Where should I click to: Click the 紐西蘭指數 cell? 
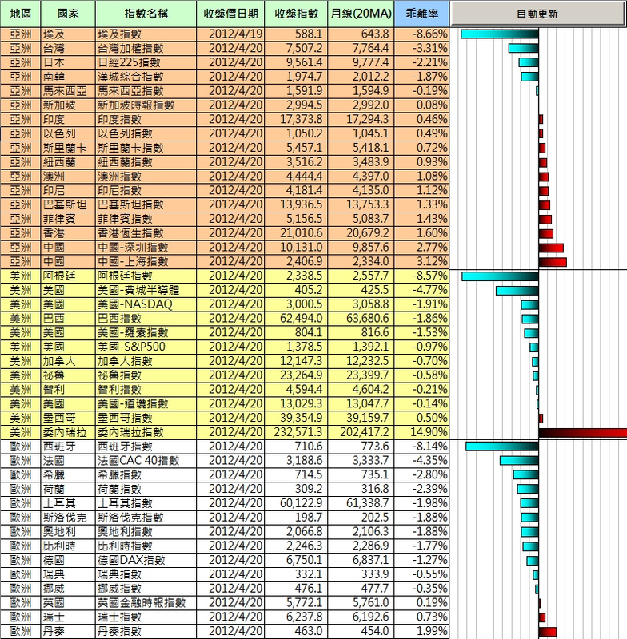point(146,162)
